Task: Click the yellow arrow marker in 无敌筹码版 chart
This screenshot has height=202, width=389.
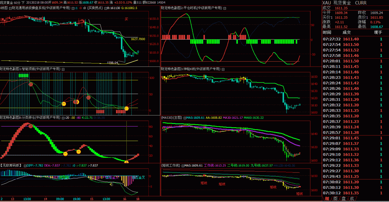Action: coord(111,184)
